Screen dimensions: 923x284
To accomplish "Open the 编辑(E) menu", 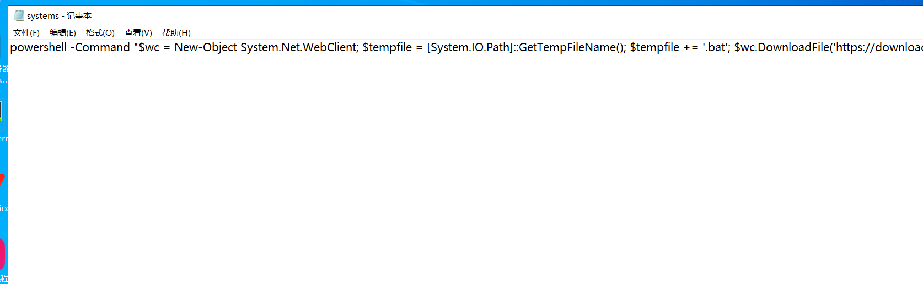I will point(63,33).
